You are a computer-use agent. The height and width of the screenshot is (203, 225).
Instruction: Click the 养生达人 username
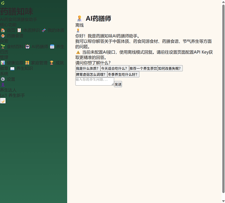(x=8, y=90)
